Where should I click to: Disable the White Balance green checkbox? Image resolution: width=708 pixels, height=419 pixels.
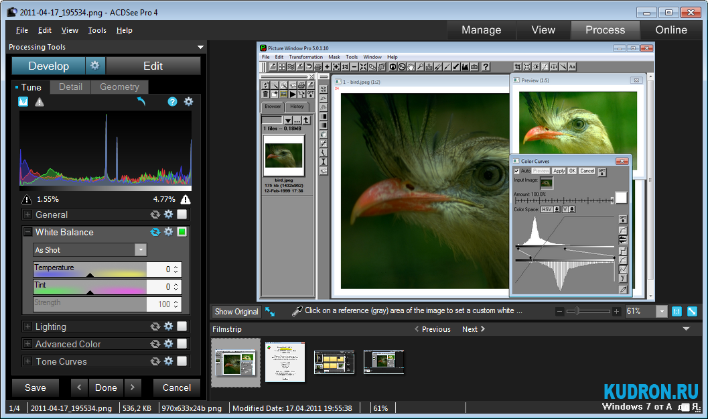tap(182, 232)
